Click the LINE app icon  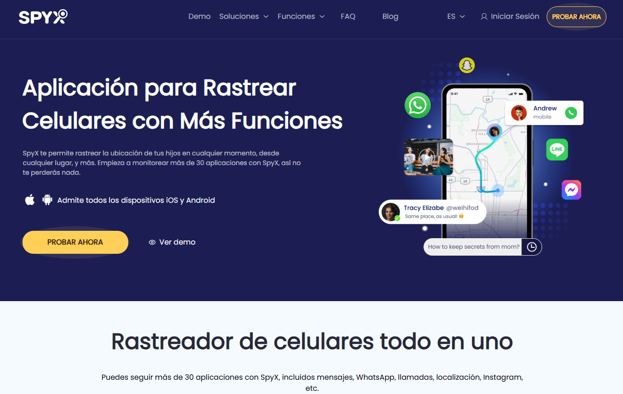click(557, 149)
